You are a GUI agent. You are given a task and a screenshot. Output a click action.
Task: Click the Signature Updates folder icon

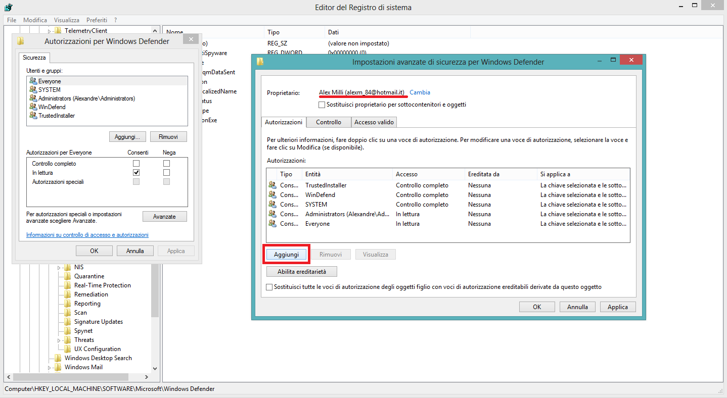68,322
